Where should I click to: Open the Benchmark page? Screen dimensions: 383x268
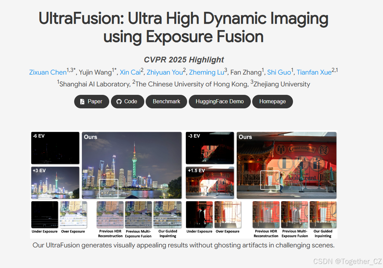(166, 101)
